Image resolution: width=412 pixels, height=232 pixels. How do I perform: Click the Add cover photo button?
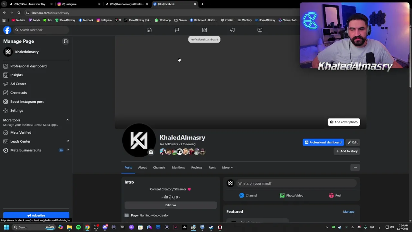[344, 122]
